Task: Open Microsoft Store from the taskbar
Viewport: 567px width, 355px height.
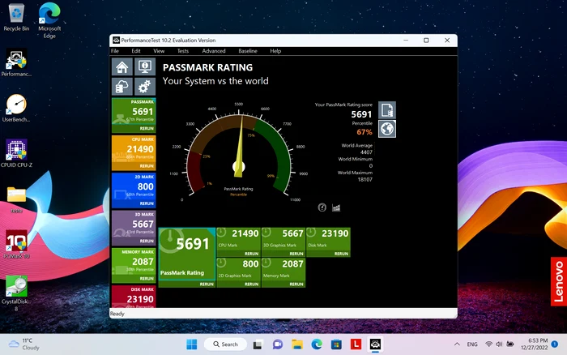Action: click(x=336, y=344)
